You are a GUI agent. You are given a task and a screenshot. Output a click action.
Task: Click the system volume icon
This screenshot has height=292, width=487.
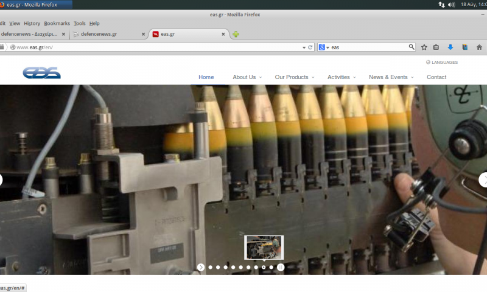pos(451,4)
